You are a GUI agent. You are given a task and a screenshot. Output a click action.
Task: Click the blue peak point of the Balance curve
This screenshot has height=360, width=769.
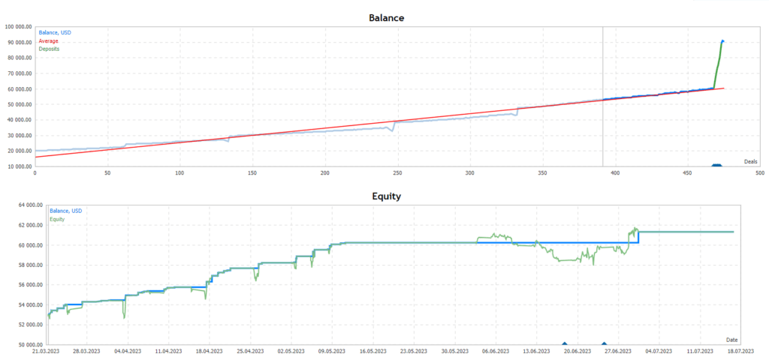pyautogui.click(x=722, y=41)
